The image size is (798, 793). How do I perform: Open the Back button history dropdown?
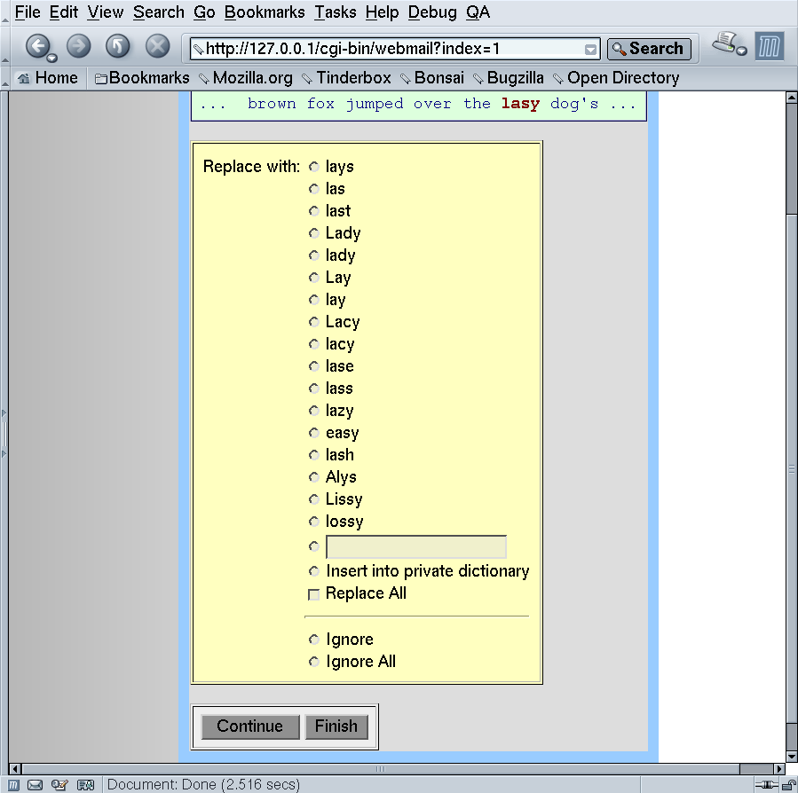point(51,58)
